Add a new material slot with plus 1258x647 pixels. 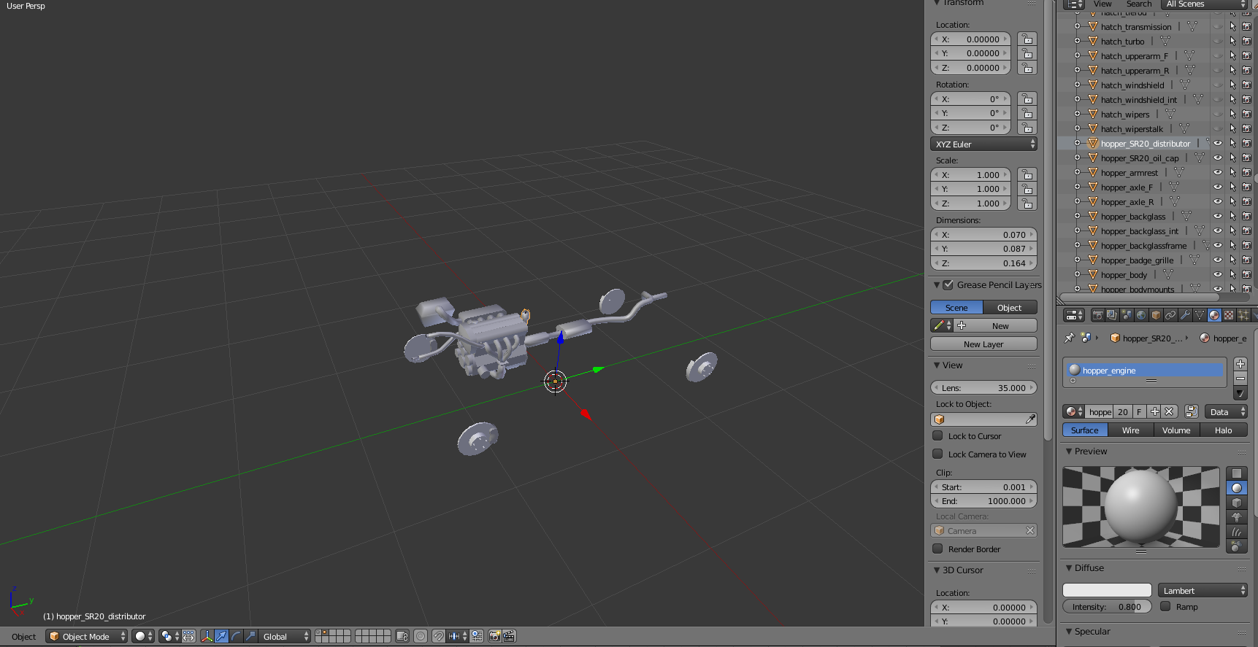(1240, 363)
